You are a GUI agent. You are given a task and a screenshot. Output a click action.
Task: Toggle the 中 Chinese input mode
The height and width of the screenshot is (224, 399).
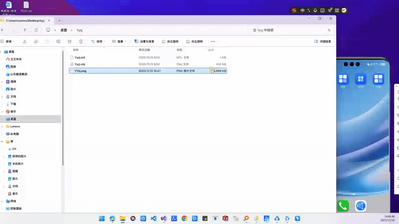(x=302, y=10)
